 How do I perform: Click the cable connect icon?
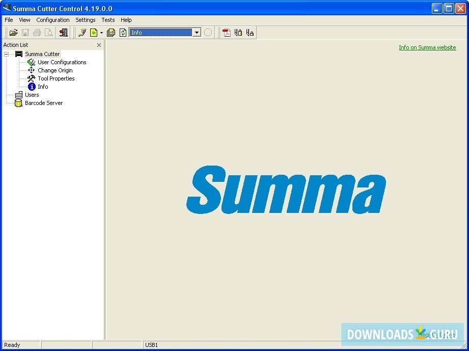click(x=82, y=33)
